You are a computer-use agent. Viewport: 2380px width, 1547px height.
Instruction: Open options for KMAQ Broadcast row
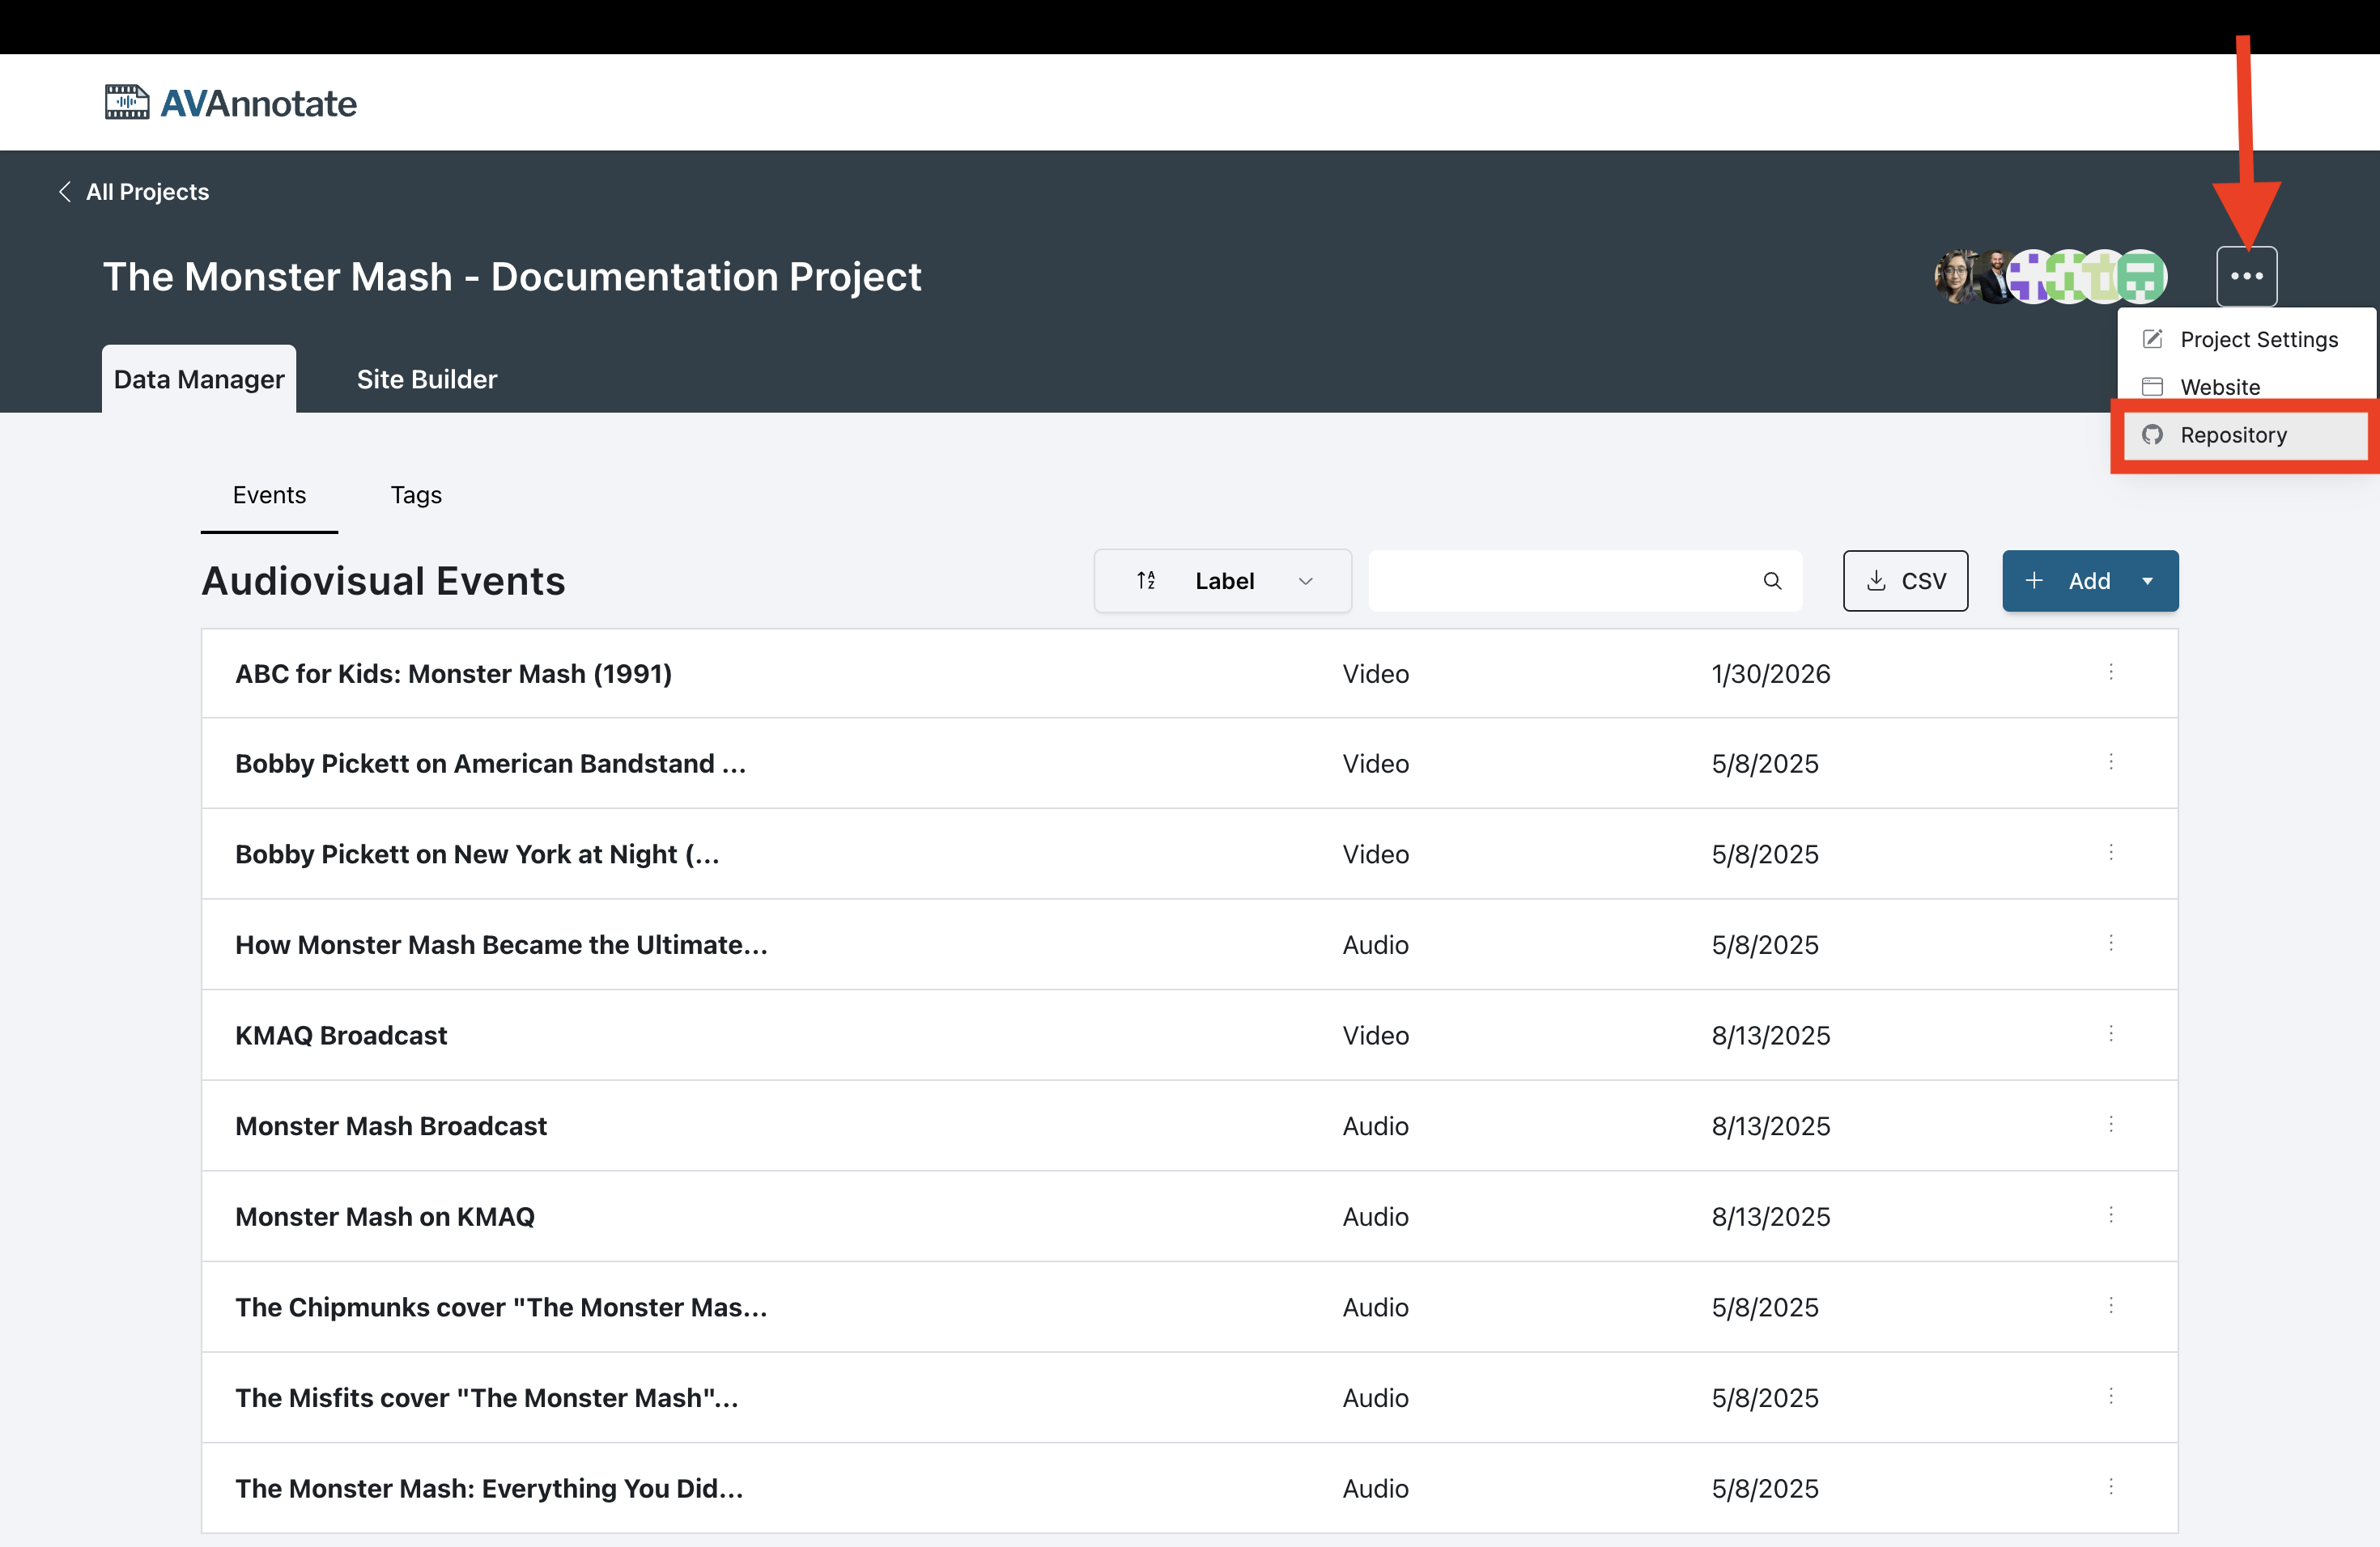pos(2110,1034)
